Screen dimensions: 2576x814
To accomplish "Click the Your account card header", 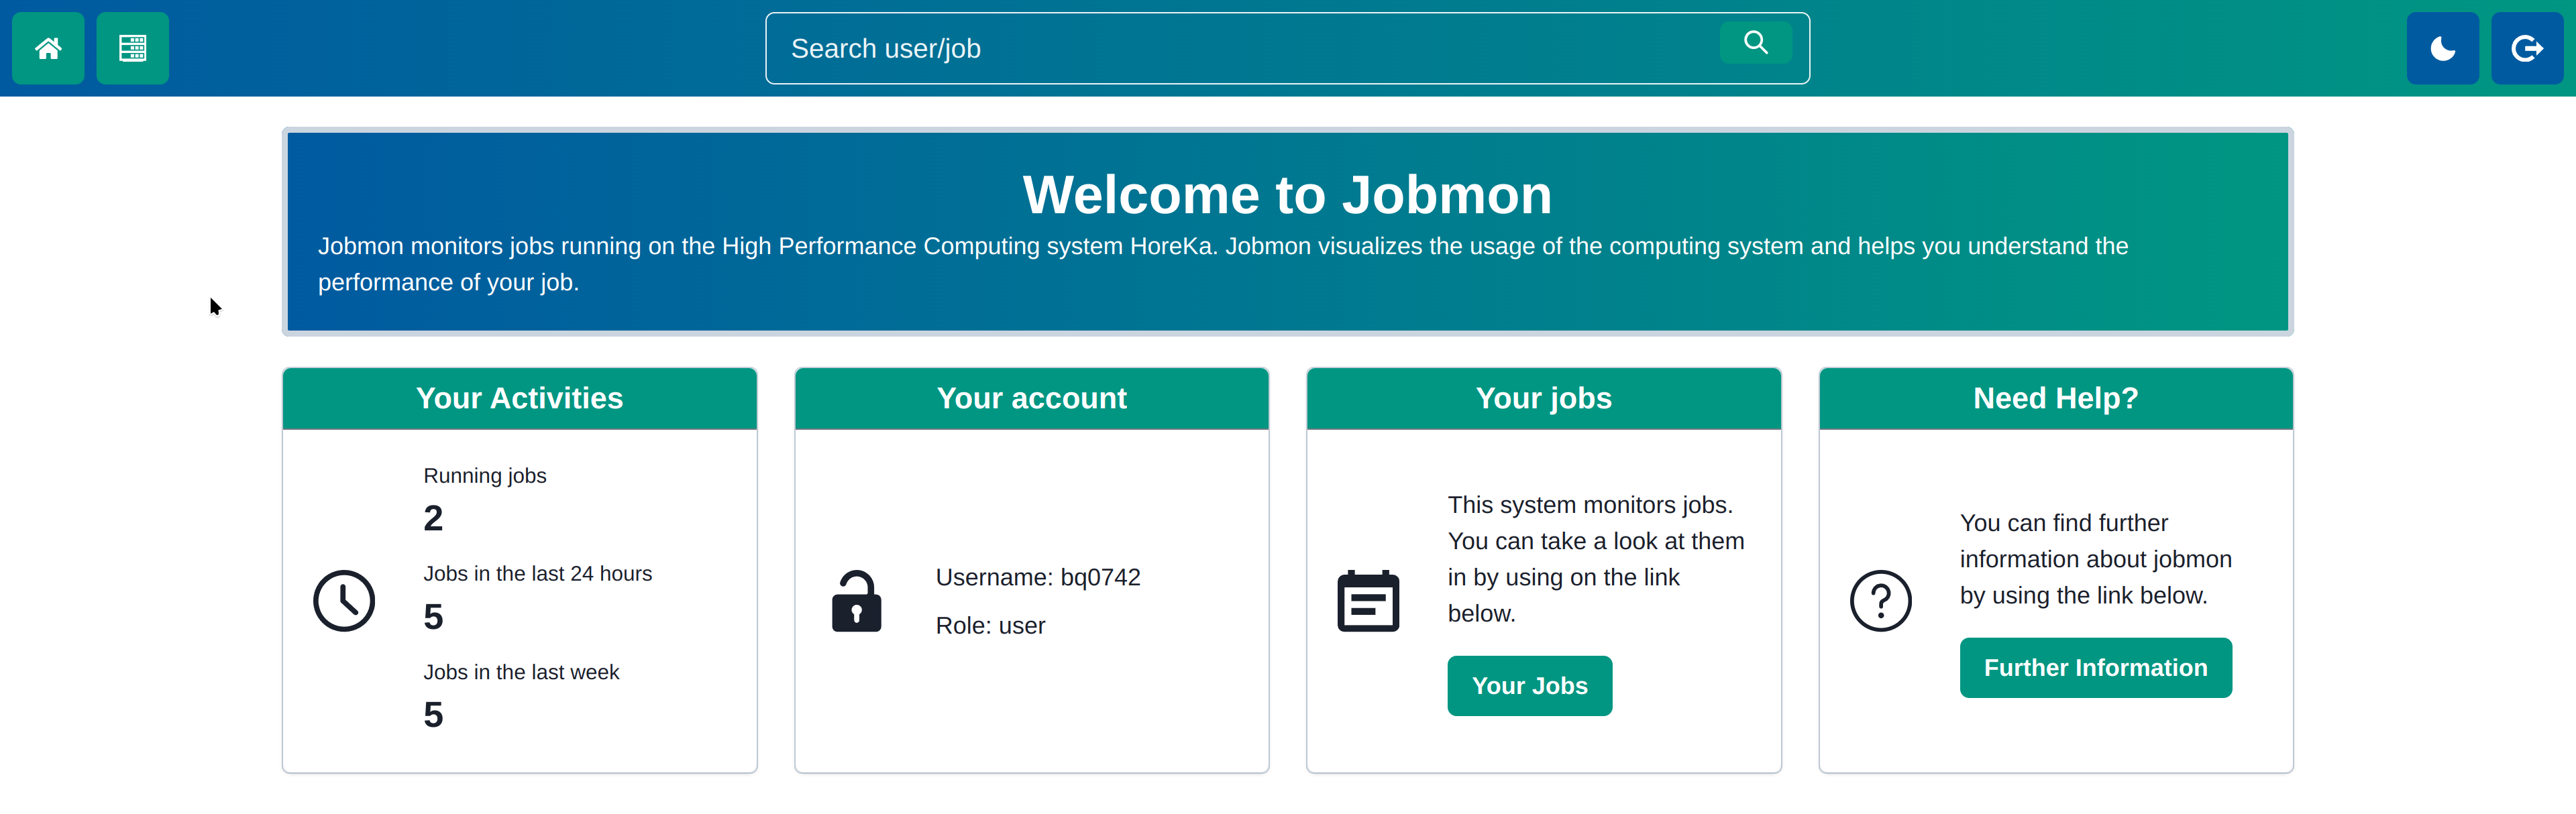I will 1031,398.
